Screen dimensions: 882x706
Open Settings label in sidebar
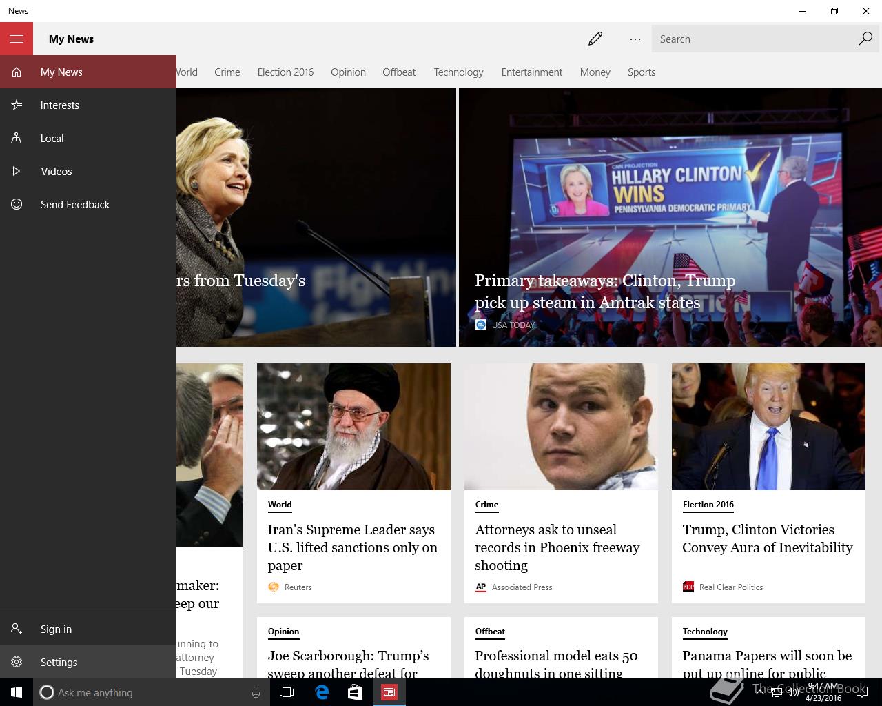point(59,662)
